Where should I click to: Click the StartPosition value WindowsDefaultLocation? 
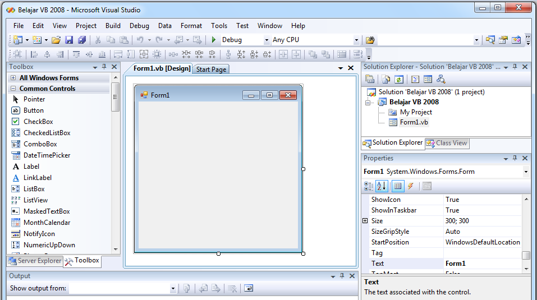coord(483,242)
